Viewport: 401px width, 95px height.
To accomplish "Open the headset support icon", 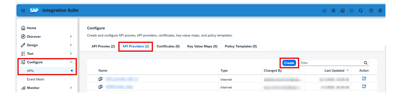I will pyautogui.click(x=361, y=10).
